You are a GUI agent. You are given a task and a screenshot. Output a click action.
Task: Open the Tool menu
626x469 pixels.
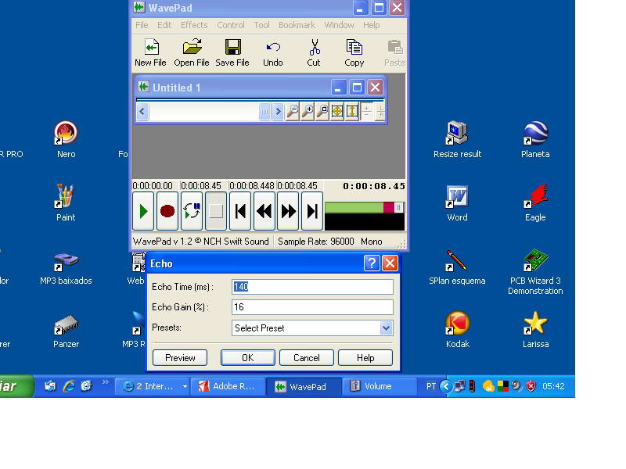(261, 25)
